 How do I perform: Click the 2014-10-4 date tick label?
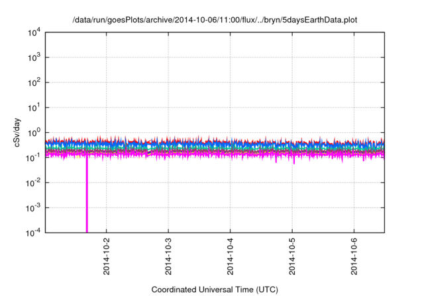coord(230,256)
